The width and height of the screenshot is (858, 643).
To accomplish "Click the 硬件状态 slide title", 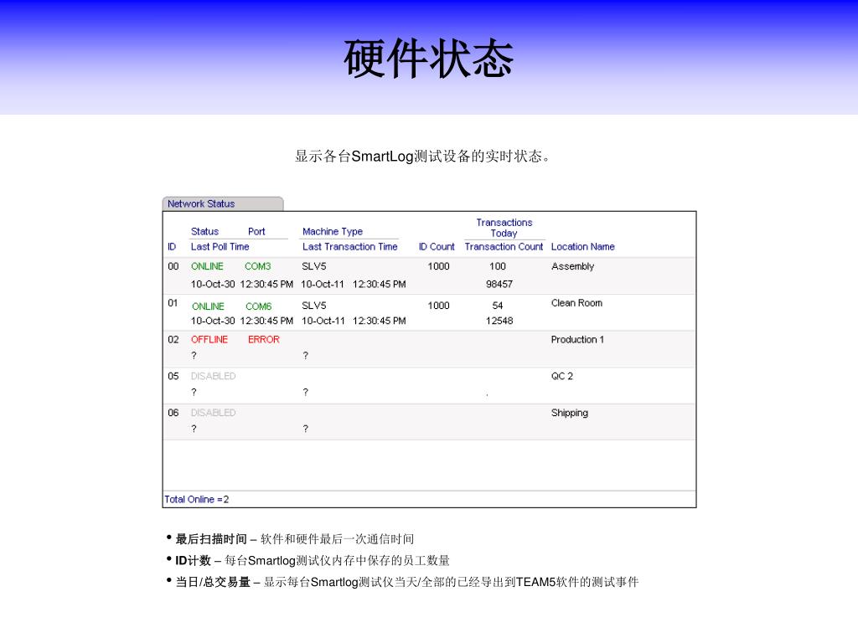I will tap(428, 59).
